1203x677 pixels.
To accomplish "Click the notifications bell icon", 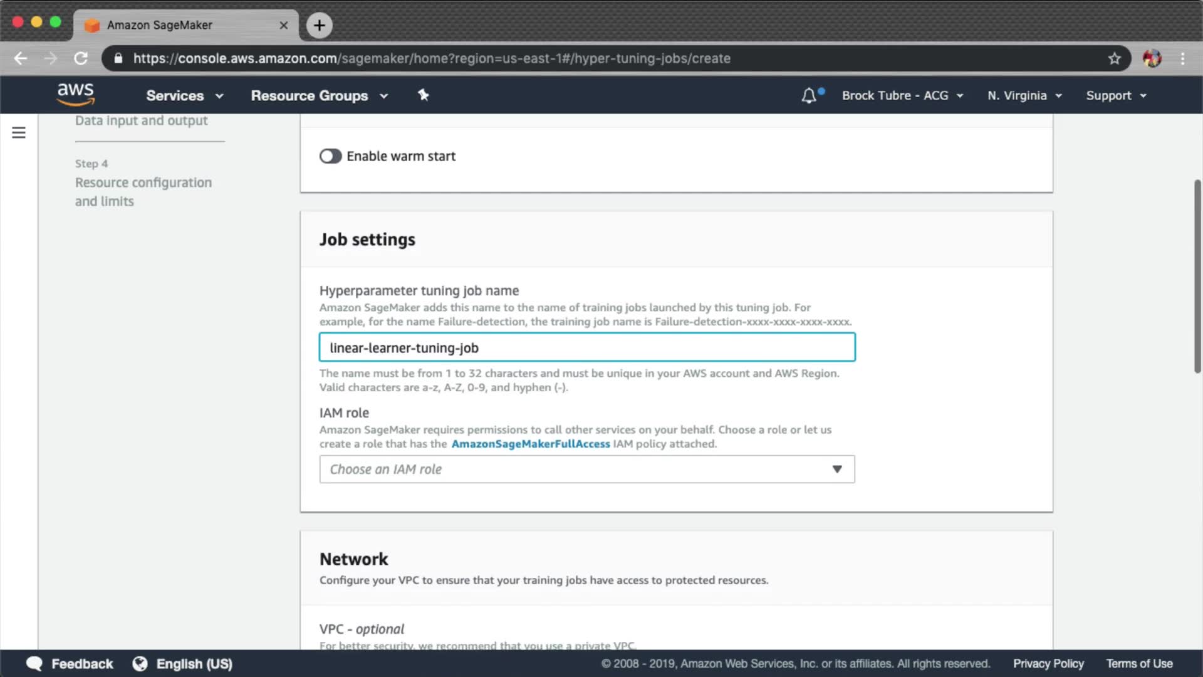I will pos(809,95).
